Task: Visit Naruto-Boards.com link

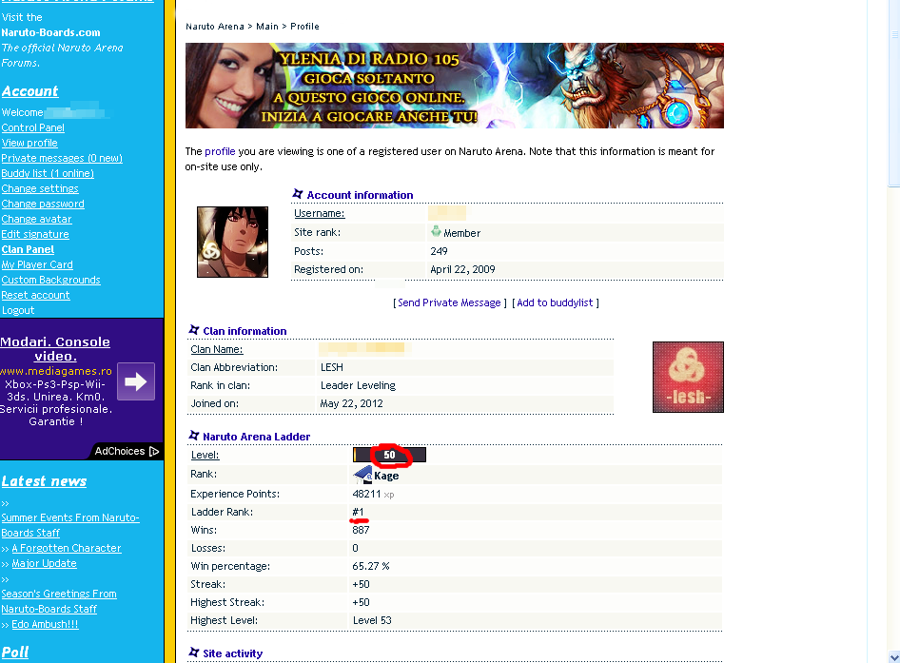Action: (x=50, y=32)
